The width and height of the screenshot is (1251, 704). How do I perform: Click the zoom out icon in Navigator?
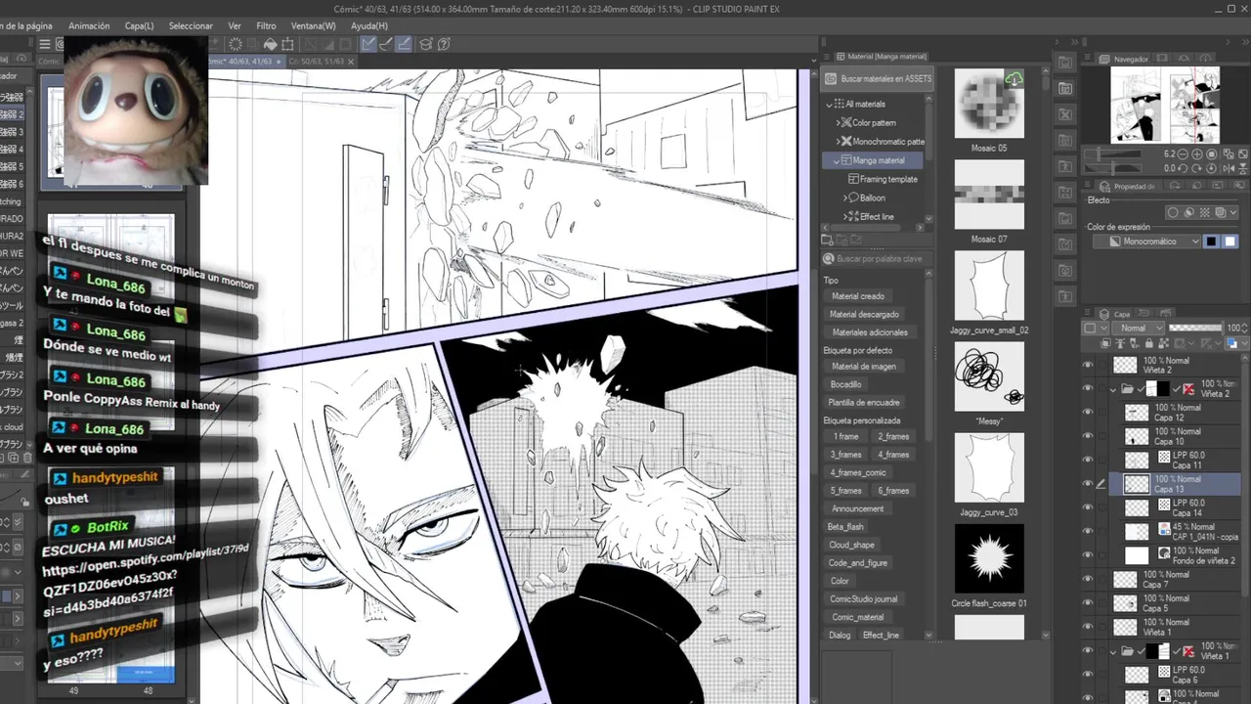[x=1183, y=154]
